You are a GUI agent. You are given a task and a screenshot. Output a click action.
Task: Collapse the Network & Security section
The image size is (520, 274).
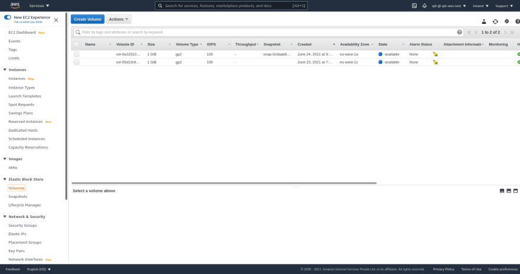coord(5,216)
